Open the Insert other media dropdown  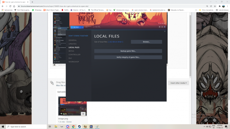[x=179, y=83]
